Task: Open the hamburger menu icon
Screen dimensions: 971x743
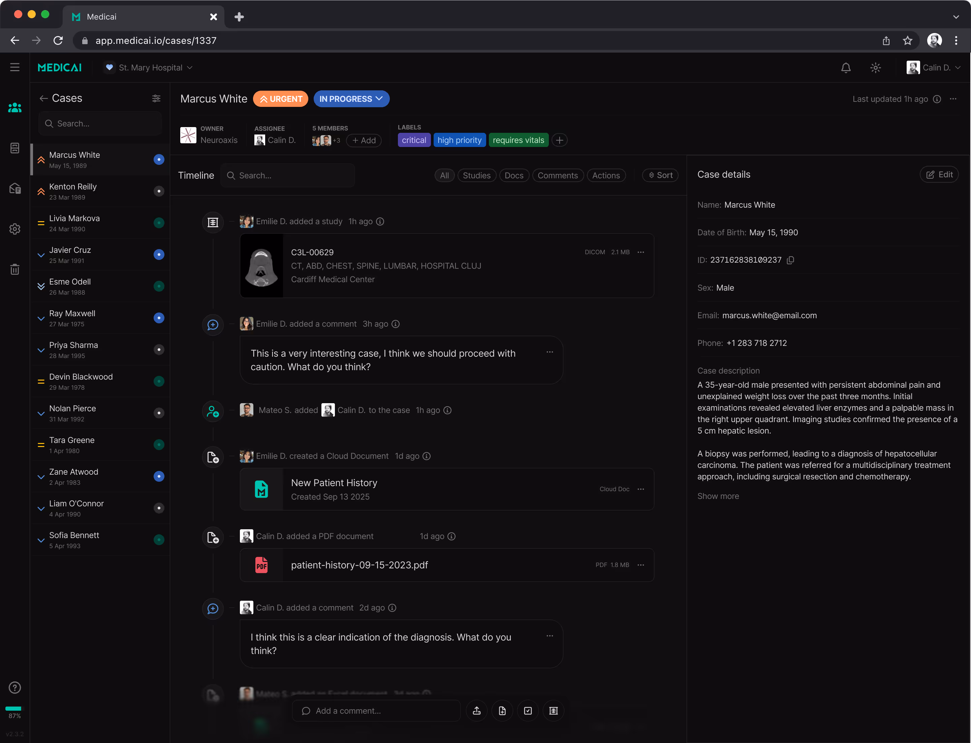Action: [x=14, y=67]
